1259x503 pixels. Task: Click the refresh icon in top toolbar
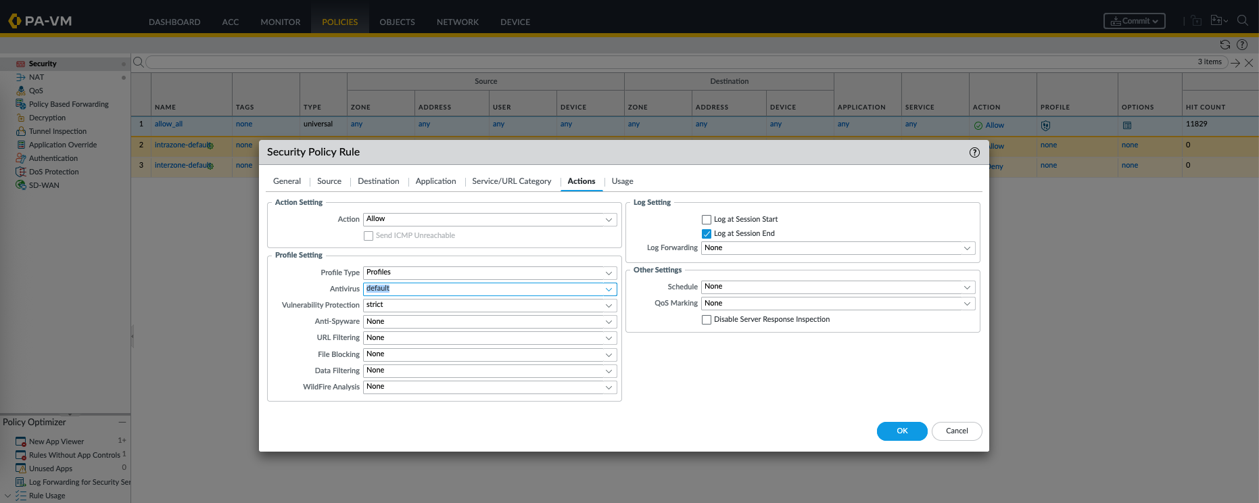pyautogui.click(x=1225, y=45)
